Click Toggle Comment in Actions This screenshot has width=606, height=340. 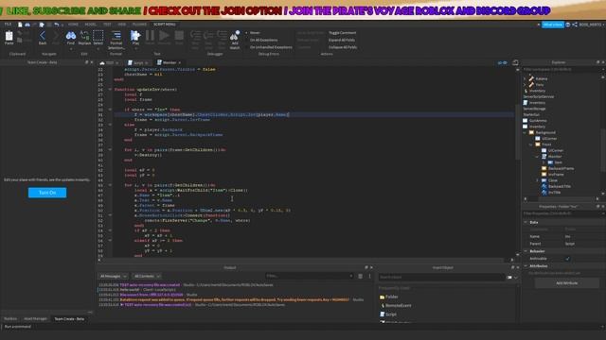coord(343,33)
